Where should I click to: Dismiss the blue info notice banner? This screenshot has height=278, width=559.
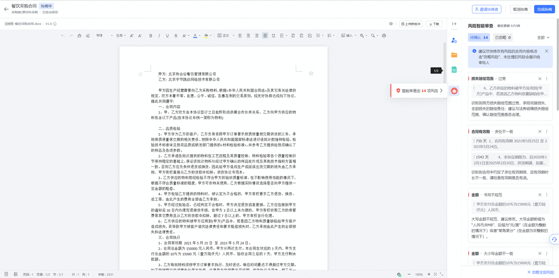coord(546,51)
